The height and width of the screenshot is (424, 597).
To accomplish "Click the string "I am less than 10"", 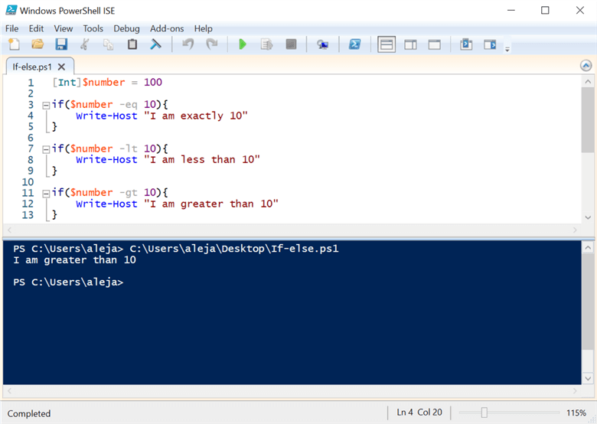I will pyautogui.click(x=202, y=159).
